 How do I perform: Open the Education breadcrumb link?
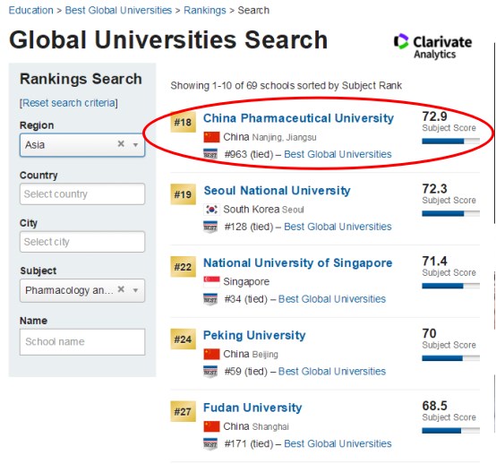coord(30,10)
